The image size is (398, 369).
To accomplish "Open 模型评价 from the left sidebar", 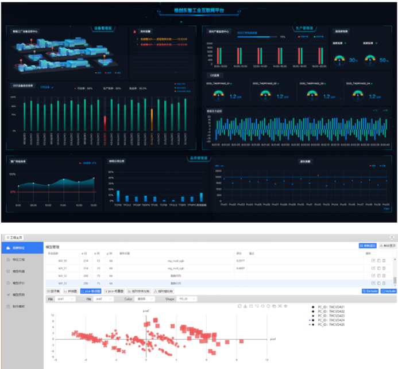I will click(x=20, y=282).
